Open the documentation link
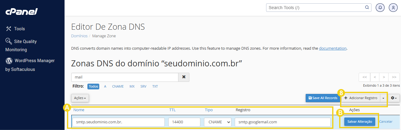The height and width of the screenshot is (130, 401). (x=332, y=48)
